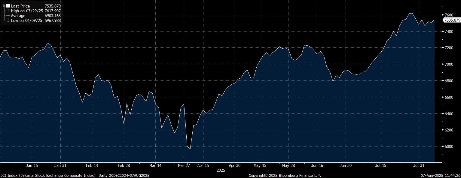Click the 7535.879 last price axis tag
461x178 pixels.
point(452,20)
